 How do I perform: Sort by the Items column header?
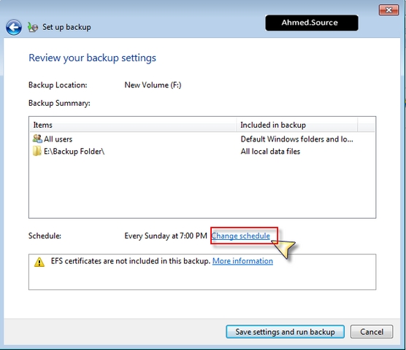tap(133, 125)
